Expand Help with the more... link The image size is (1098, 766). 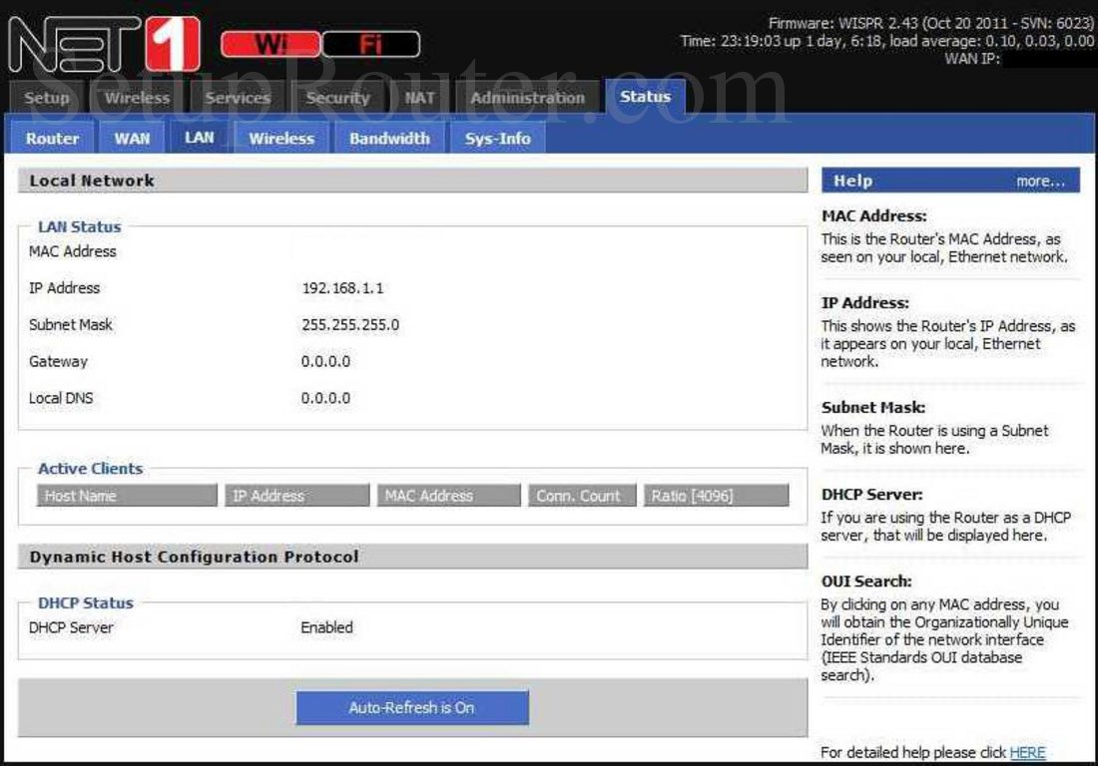coord(1040,180)
